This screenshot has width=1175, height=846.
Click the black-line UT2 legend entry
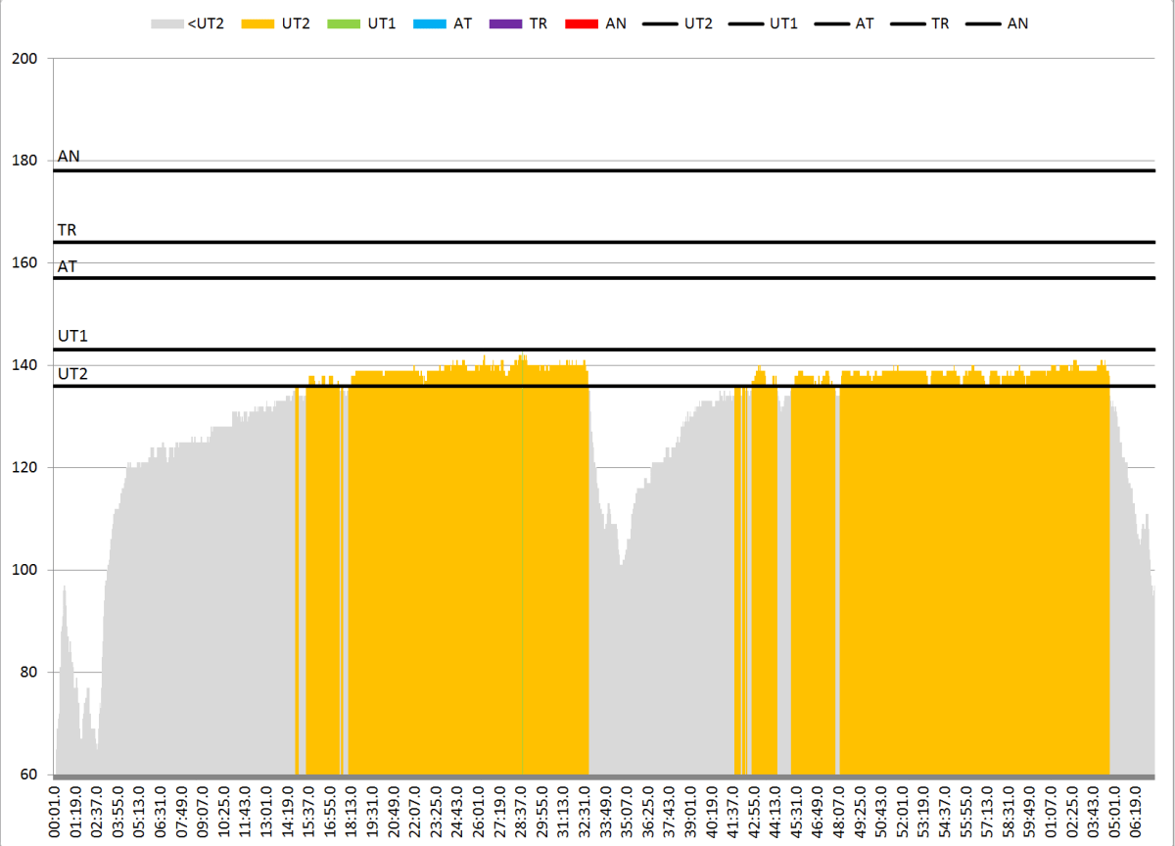(x=660, y=23)
